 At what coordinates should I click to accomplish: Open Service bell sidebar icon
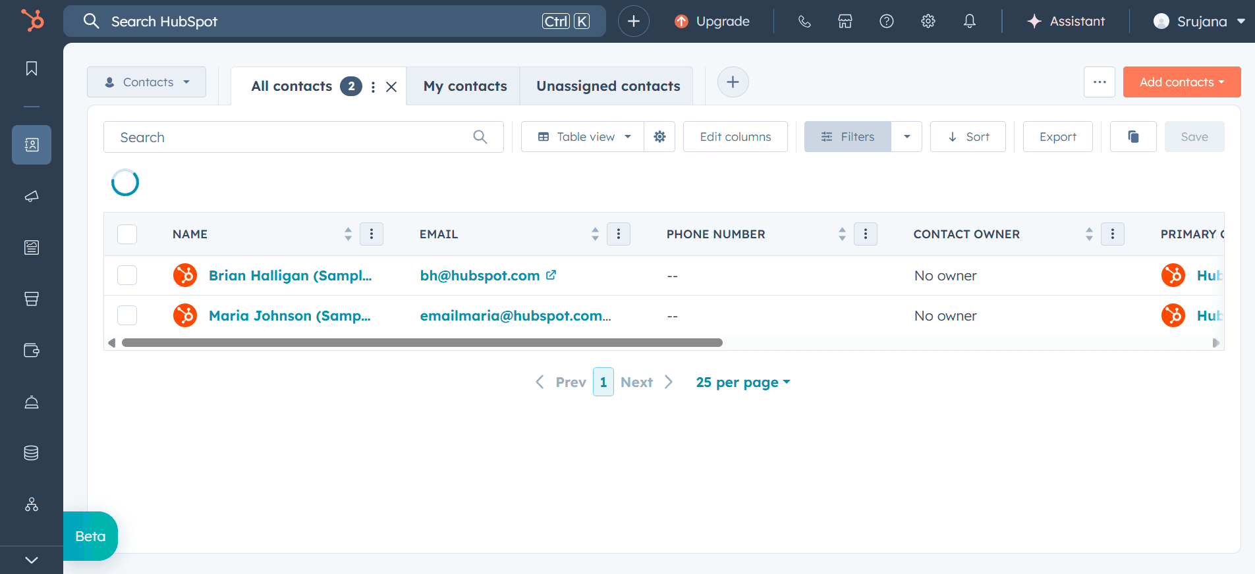[32, 402]
